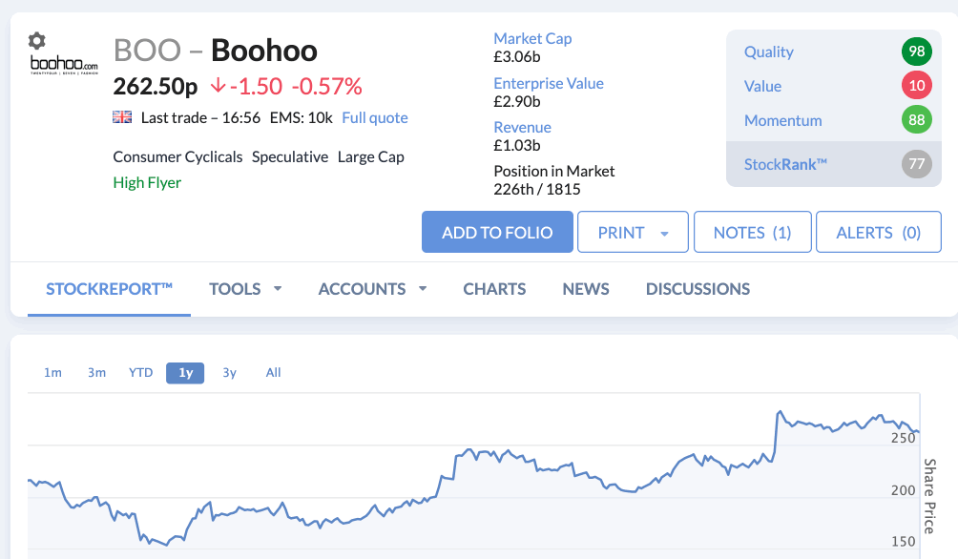
Task: Open NOTES (1) button
Action: (x=753, y=232)
